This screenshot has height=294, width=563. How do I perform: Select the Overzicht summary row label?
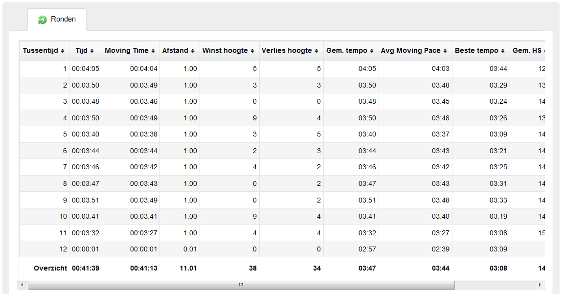(50, 269)
